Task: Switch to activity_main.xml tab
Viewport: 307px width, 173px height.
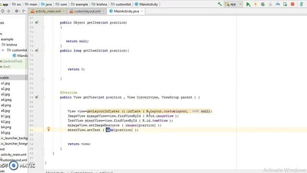Action: click(x=48, y=12)
